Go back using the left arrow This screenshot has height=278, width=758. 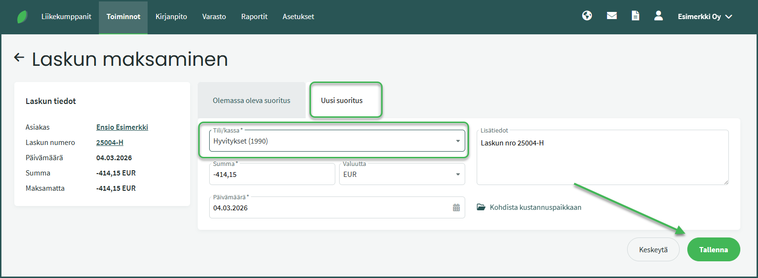(19, 58)
